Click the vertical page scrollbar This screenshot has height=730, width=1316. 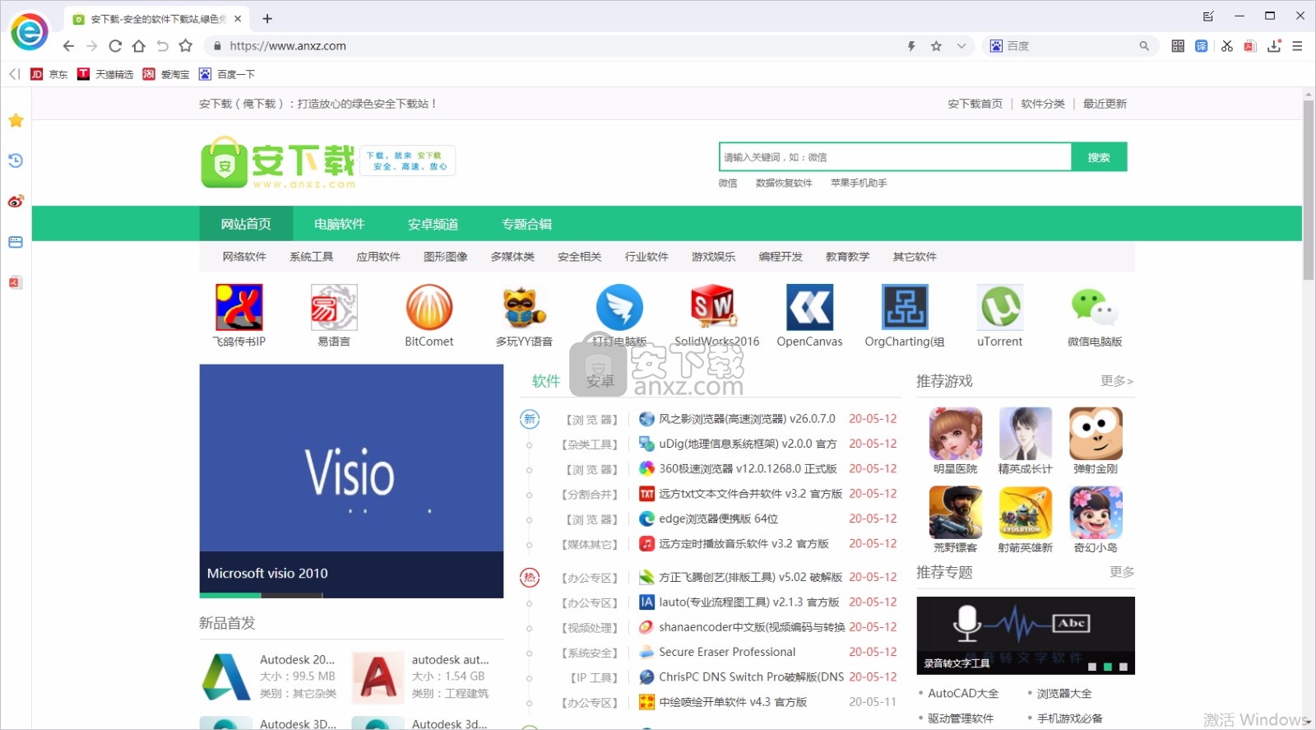pyautogui.click(x=1309, y=189)
